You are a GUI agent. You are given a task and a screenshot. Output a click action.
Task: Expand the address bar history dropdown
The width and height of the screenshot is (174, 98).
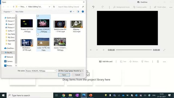[49, 7]
